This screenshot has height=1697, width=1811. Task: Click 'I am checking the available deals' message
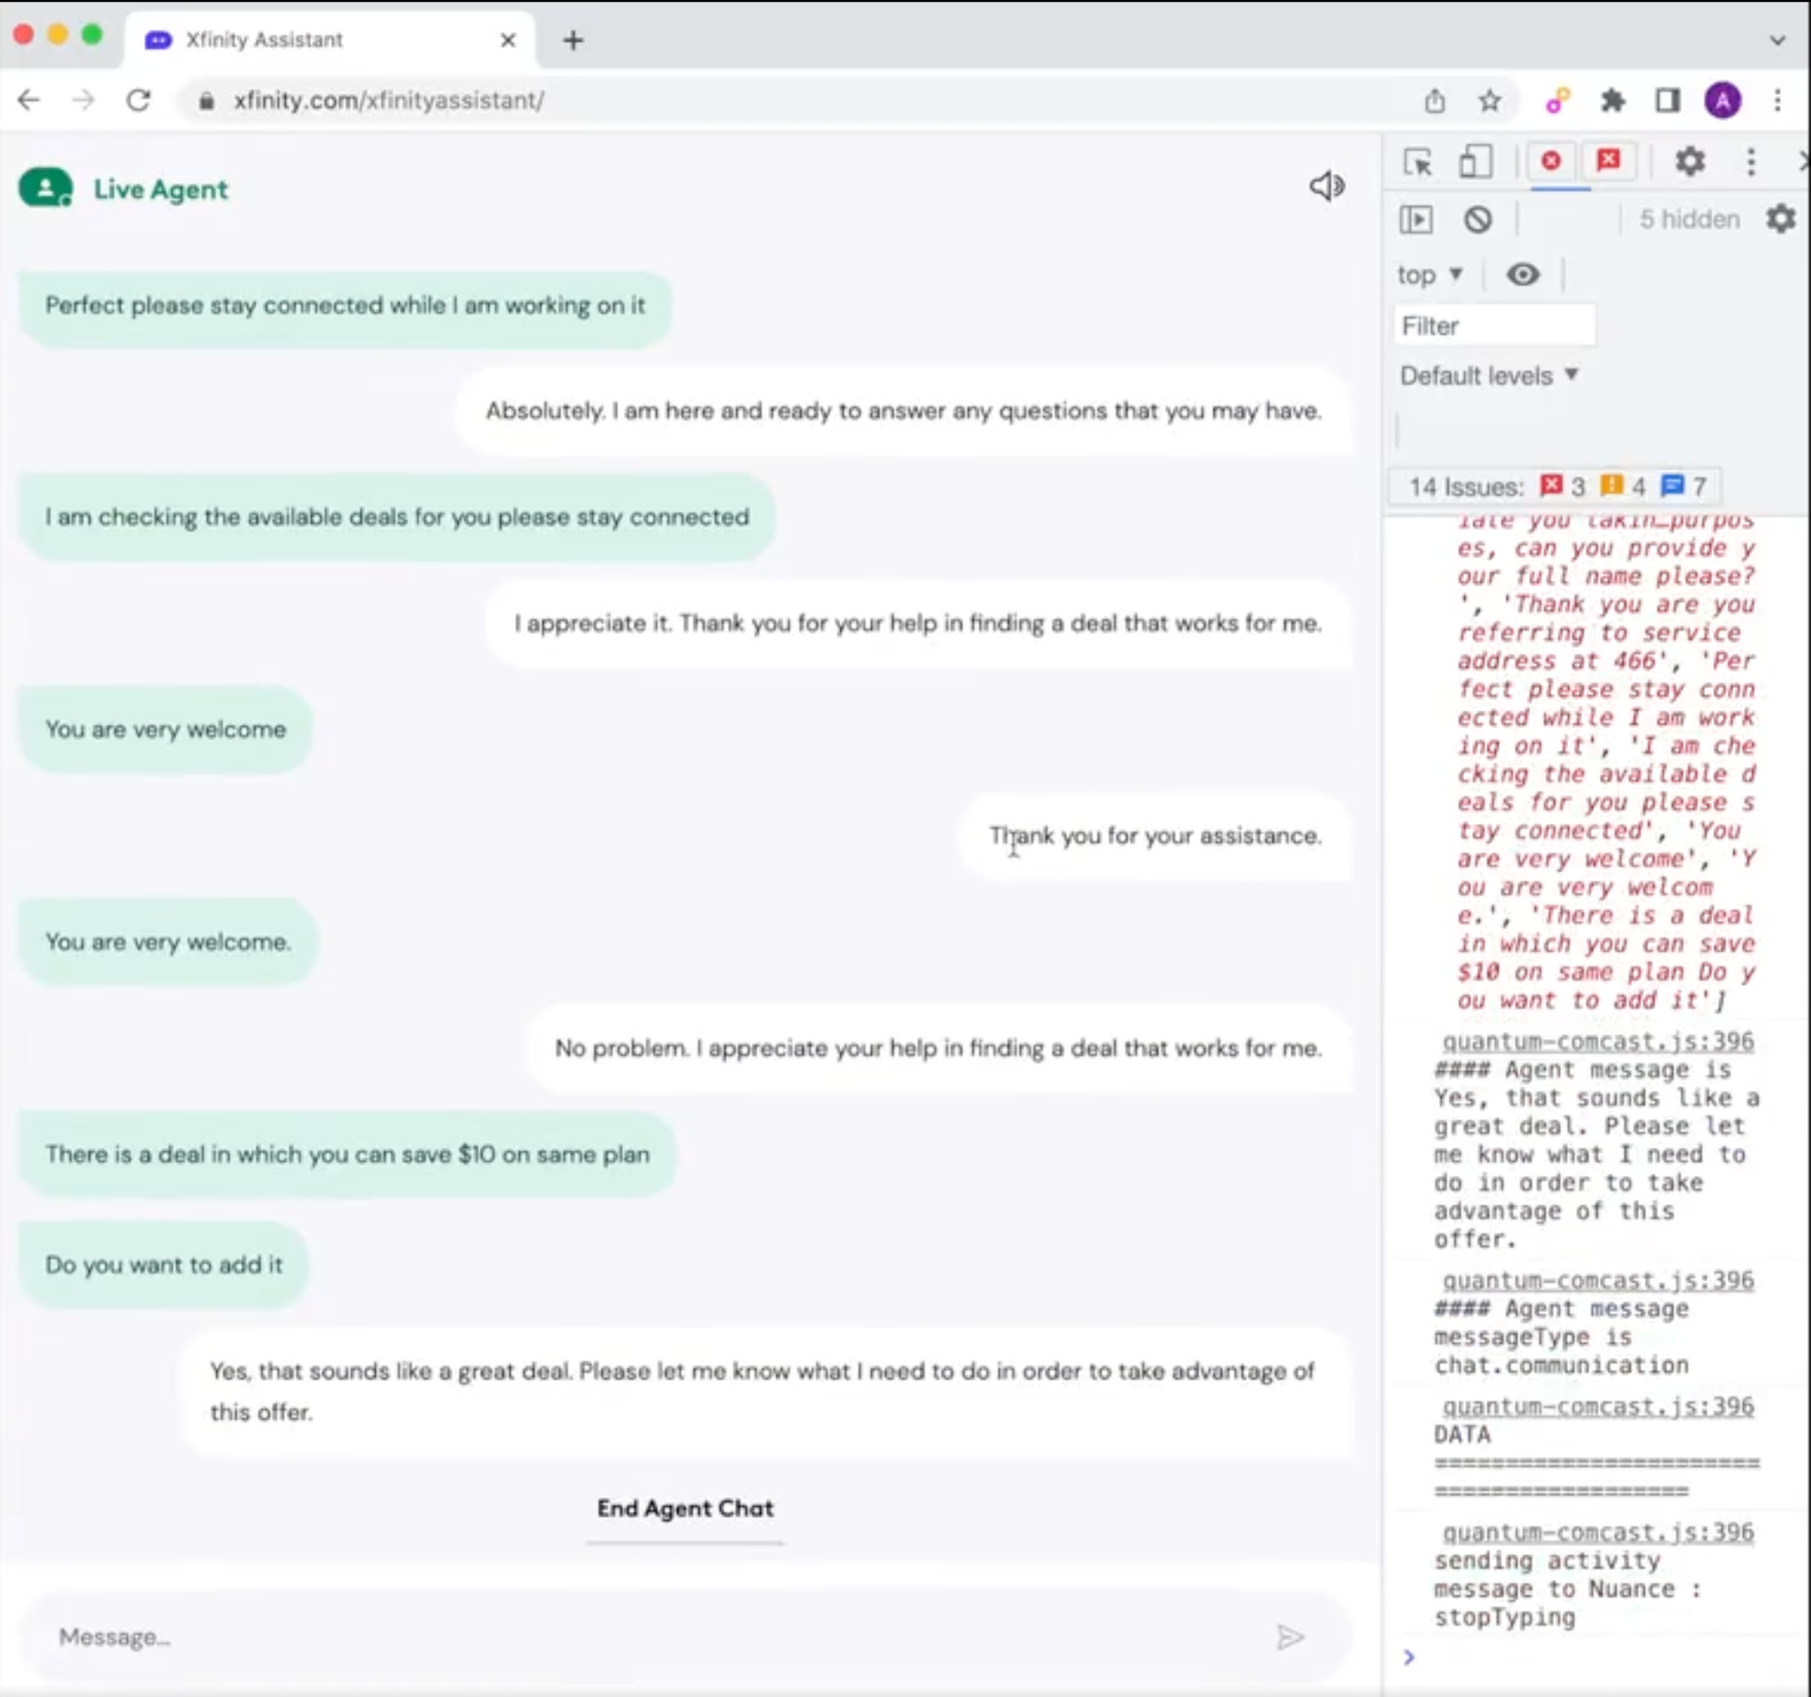coord(398,516)
